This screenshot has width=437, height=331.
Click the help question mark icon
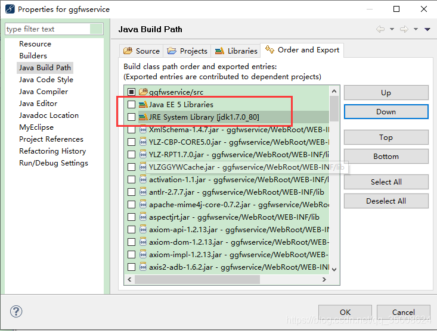(x=16, y=311)
